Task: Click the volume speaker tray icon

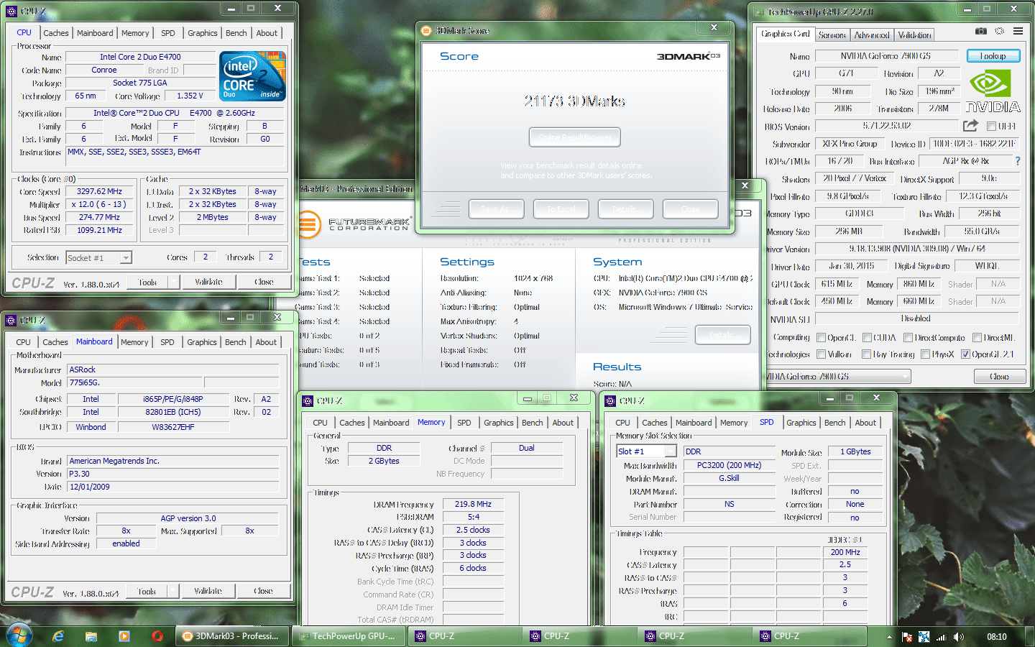Action: pyautogui.click(x=959, y=637)
